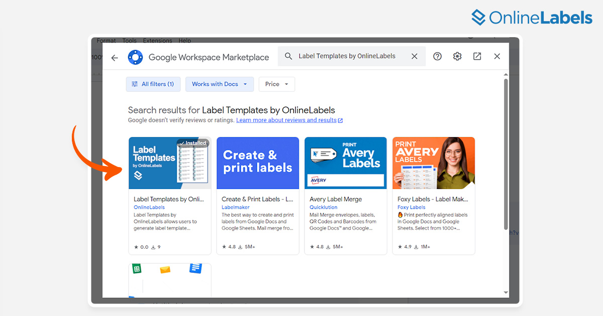Open the Print Avery Labels thumbnail
The width and height of the screenshot is (603, 316).
tap(346, 163)
